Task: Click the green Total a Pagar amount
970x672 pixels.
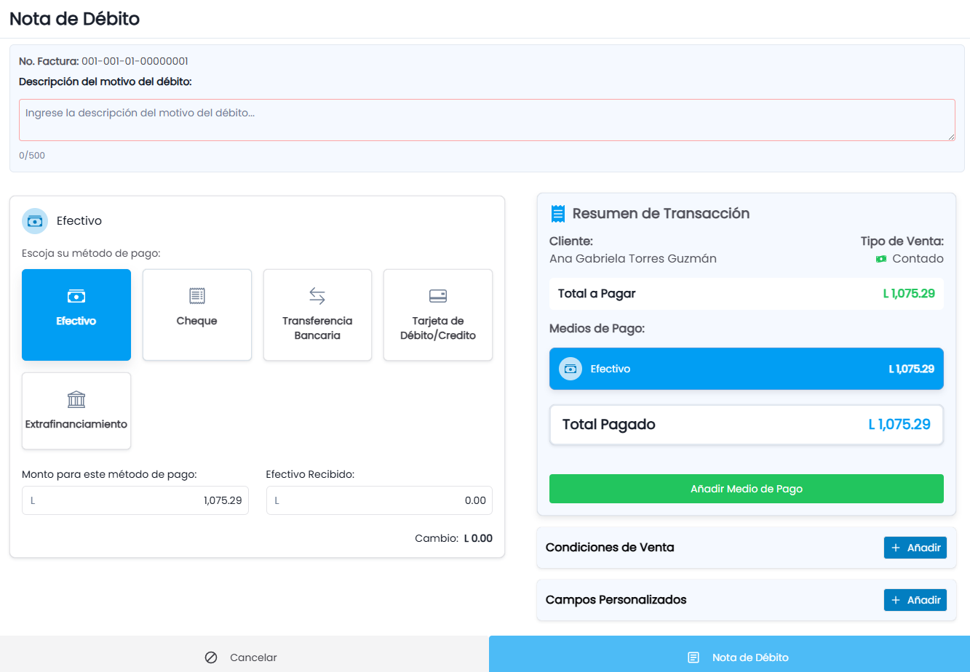Action: point(909,294)
